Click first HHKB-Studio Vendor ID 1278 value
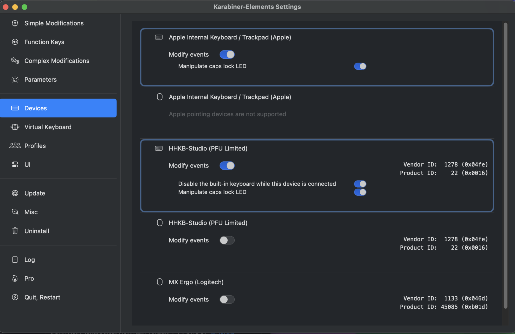515x334 pixels. coord(466,164)
